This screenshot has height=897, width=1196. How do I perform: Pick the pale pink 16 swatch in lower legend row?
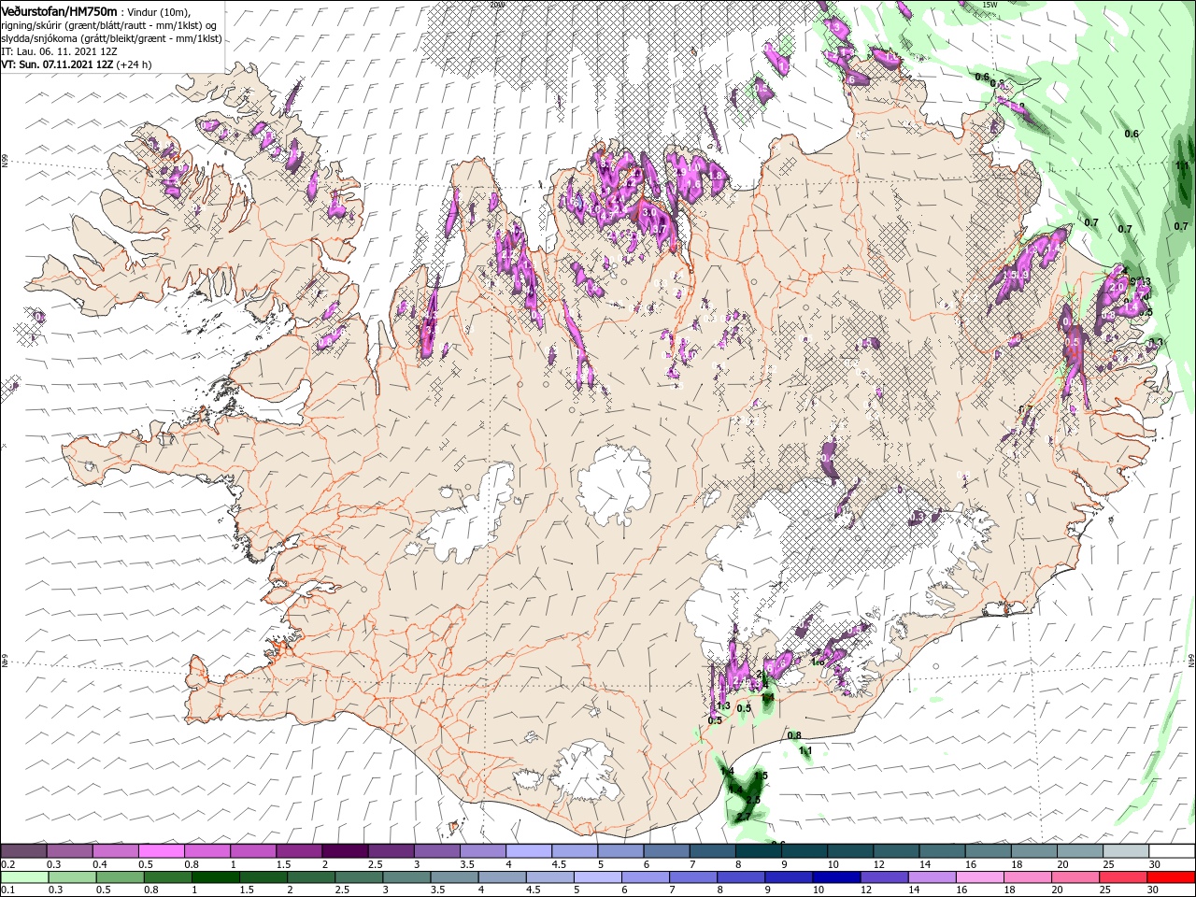point(979,877)
